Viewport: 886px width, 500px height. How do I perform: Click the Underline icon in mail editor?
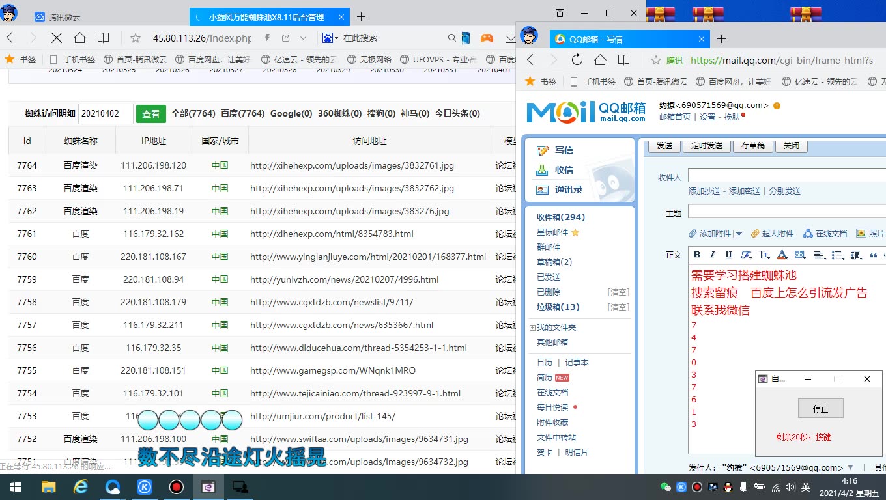tap(728, 255)
